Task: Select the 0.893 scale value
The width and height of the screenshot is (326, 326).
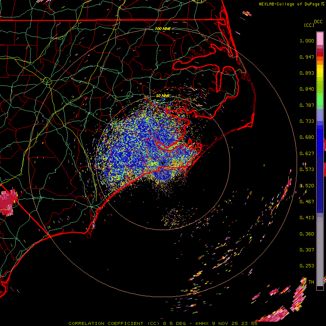Action: 307,73
